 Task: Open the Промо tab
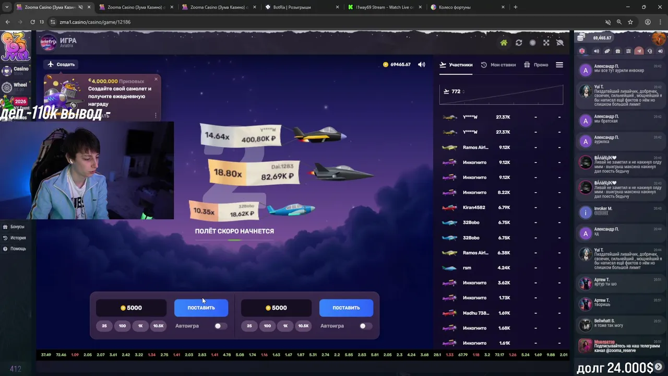[536, 65]
